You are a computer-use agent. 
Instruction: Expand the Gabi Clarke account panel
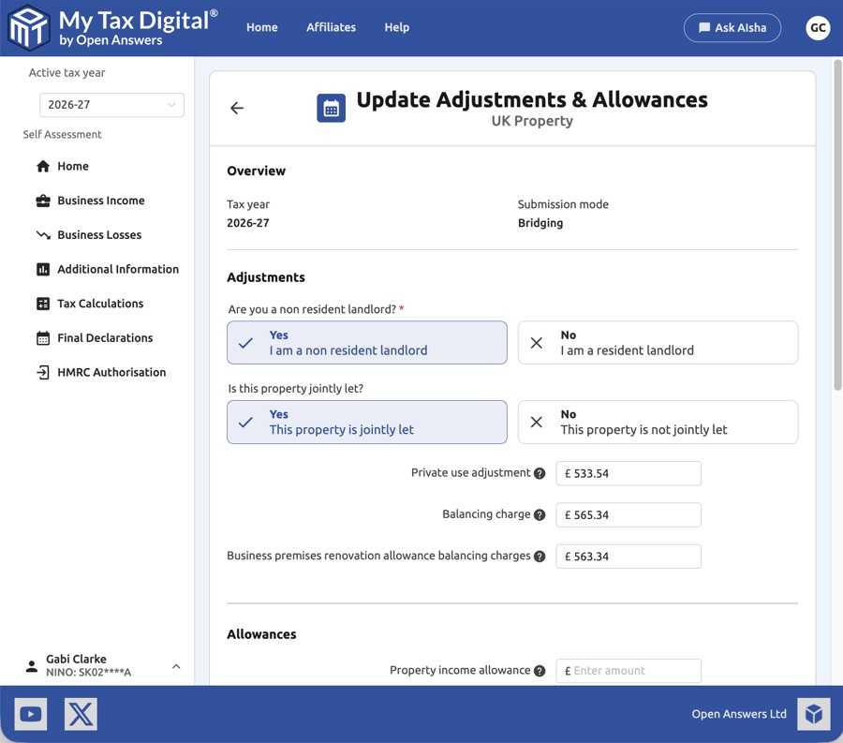176,665
